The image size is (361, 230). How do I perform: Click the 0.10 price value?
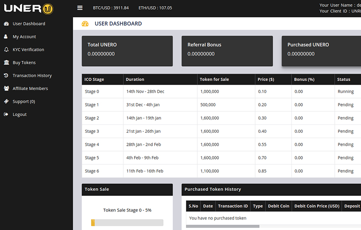(x=262, y=92)
